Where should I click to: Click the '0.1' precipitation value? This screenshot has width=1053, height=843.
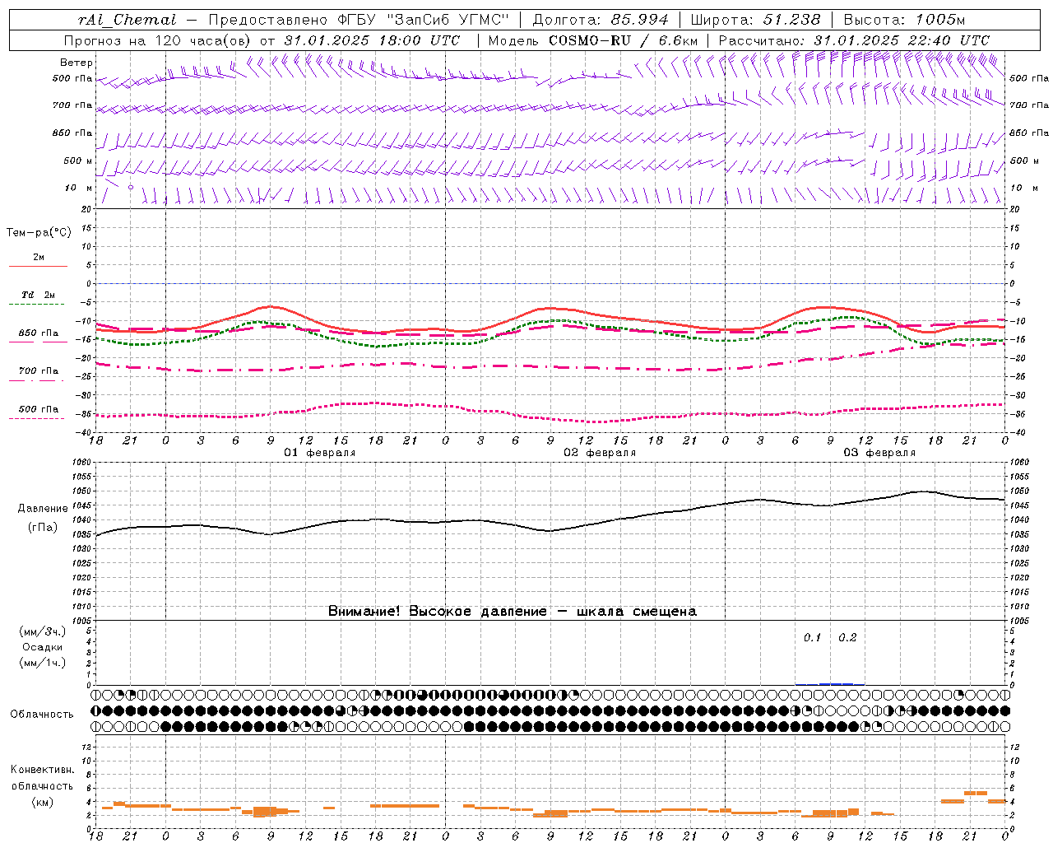[x=813, y=637]
